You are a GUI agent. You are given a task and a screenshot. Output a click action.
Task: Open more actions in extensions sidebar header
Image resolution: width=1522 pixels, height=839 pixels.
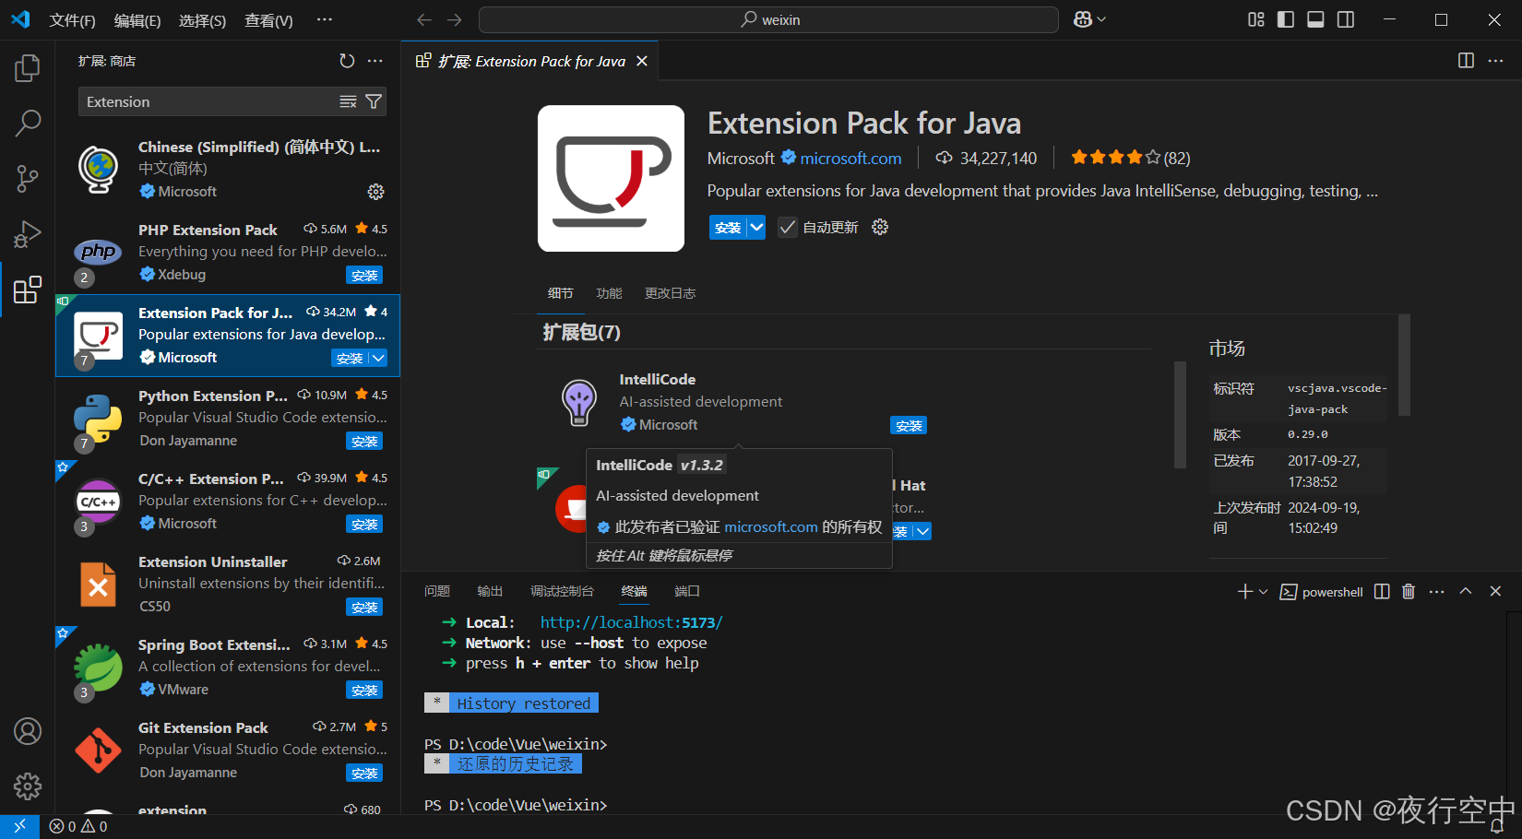click(375, 61)
